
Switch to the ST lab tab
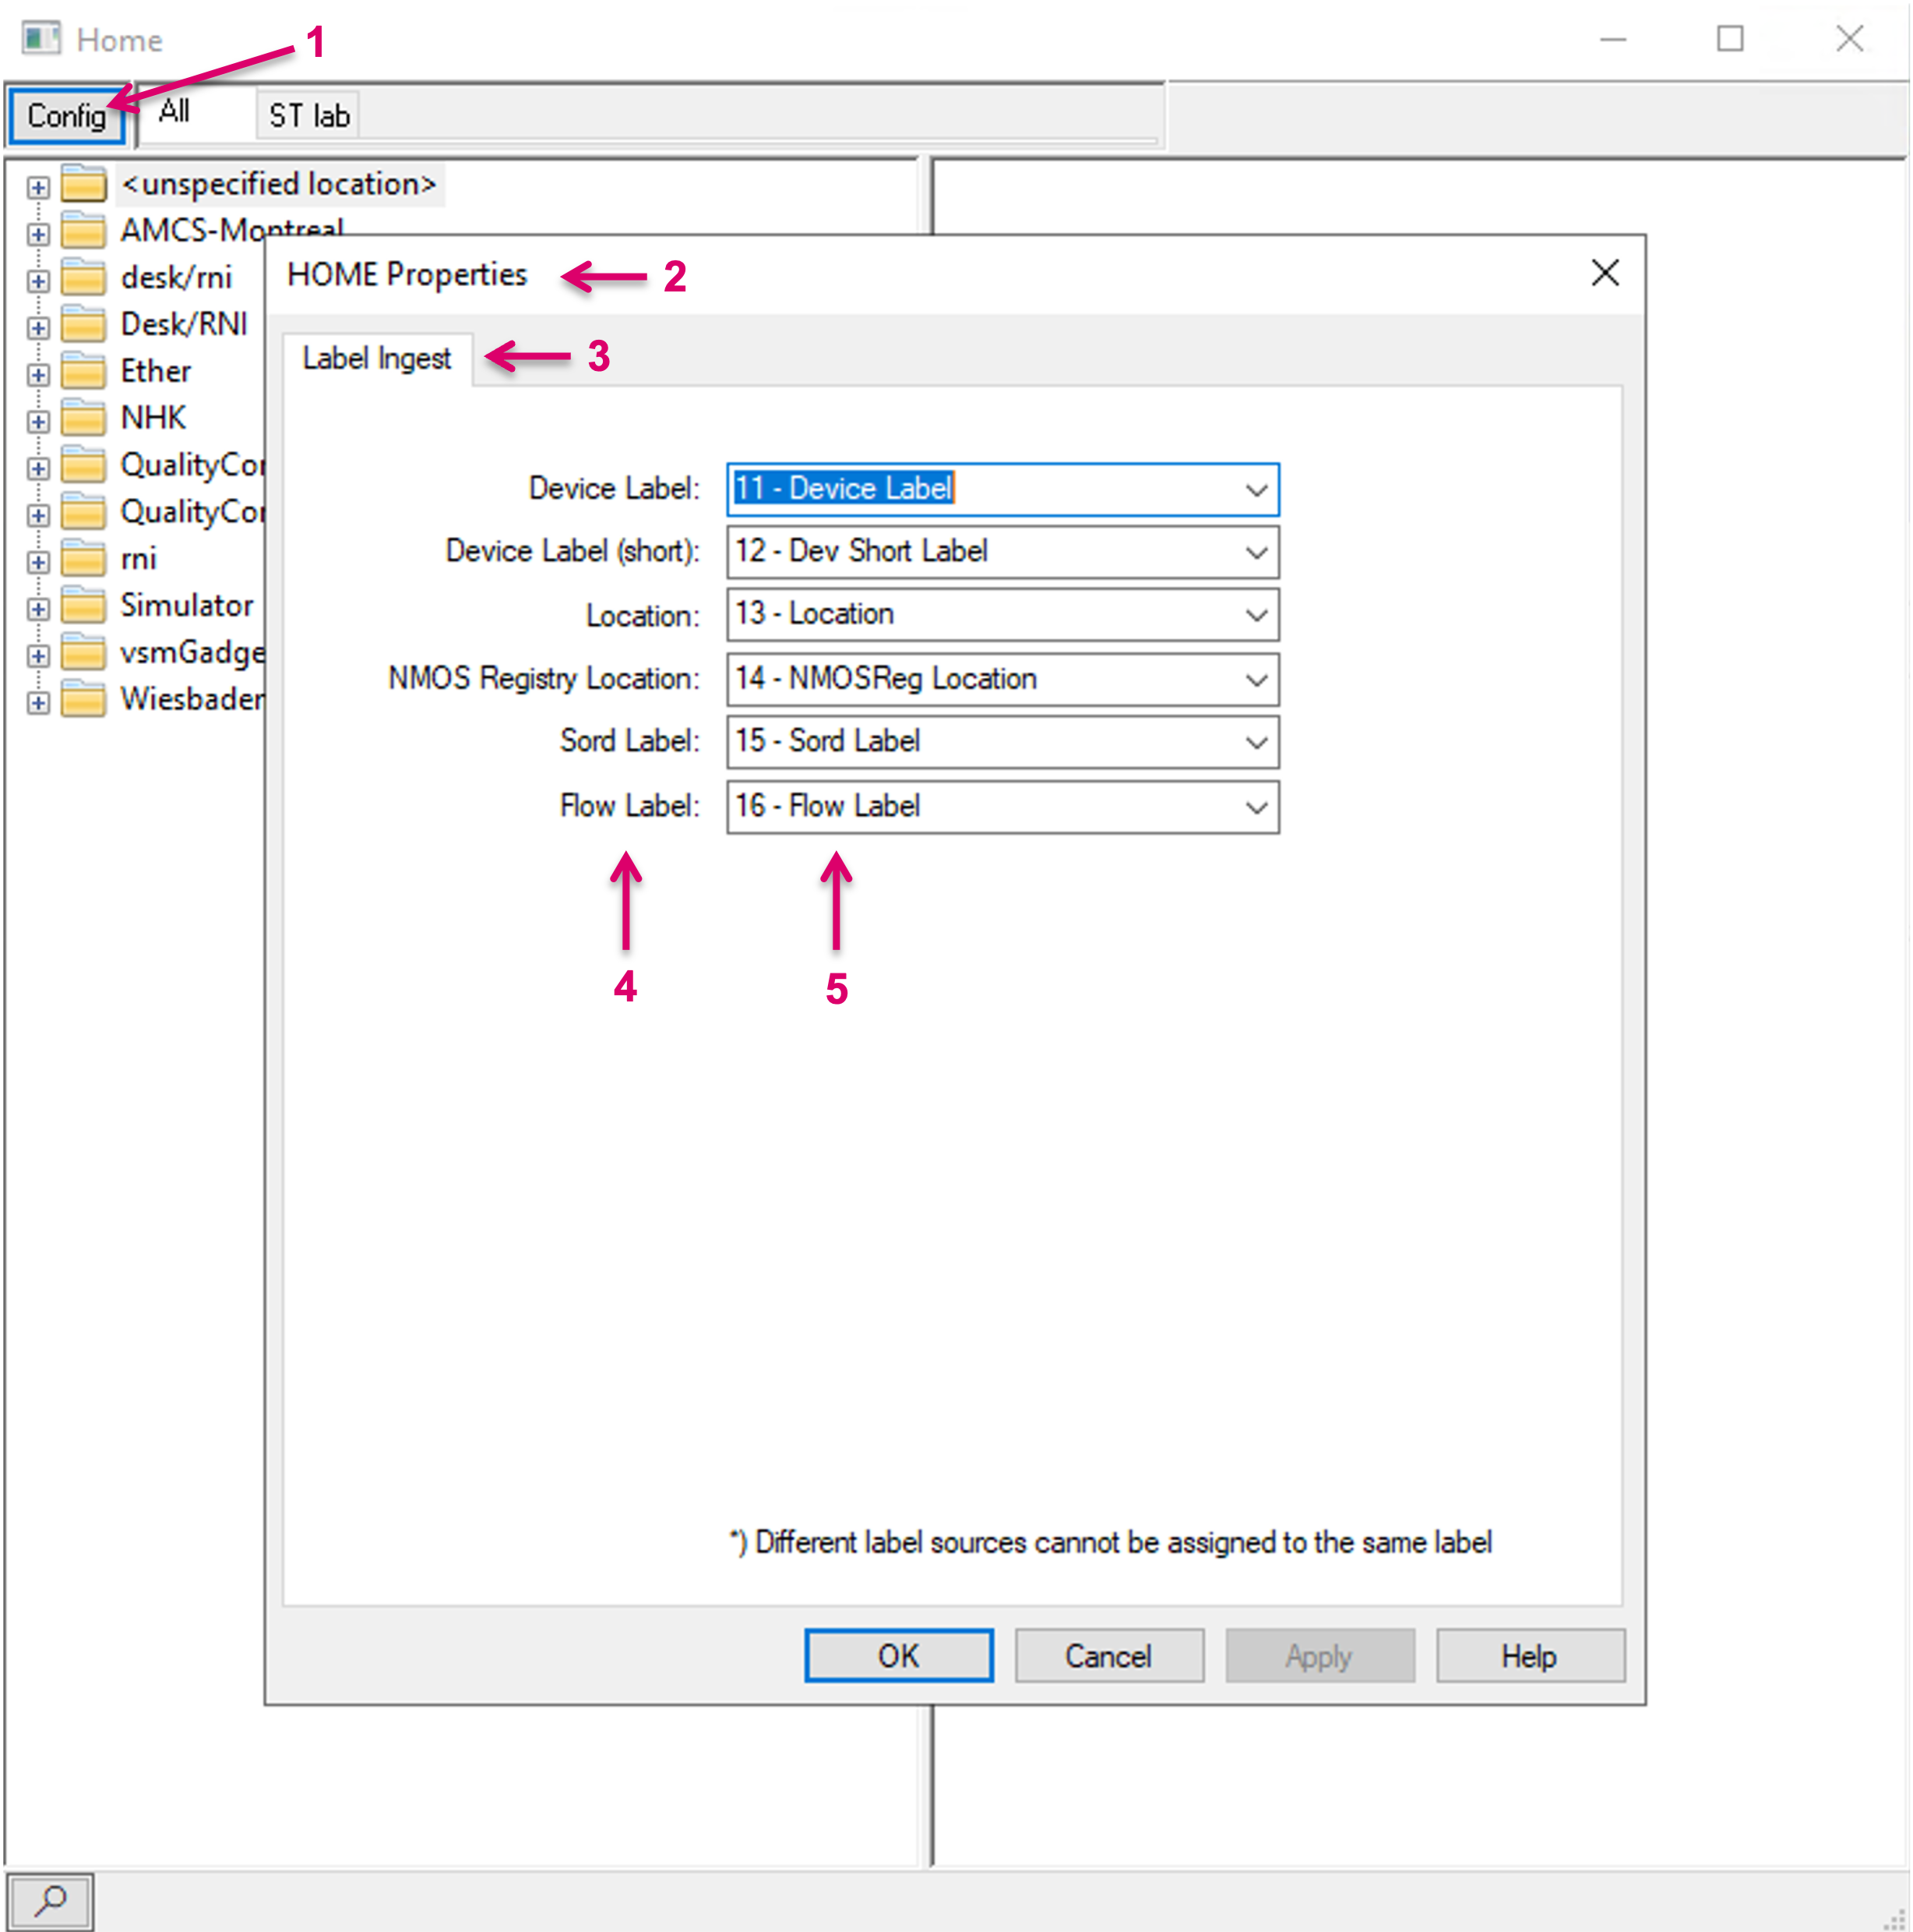coord(309,116)
